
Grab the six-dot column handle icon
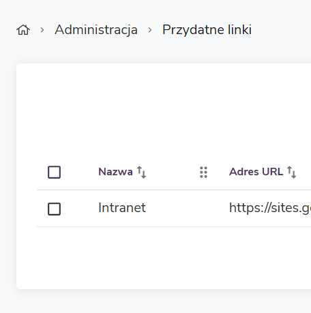coord(203,173)
